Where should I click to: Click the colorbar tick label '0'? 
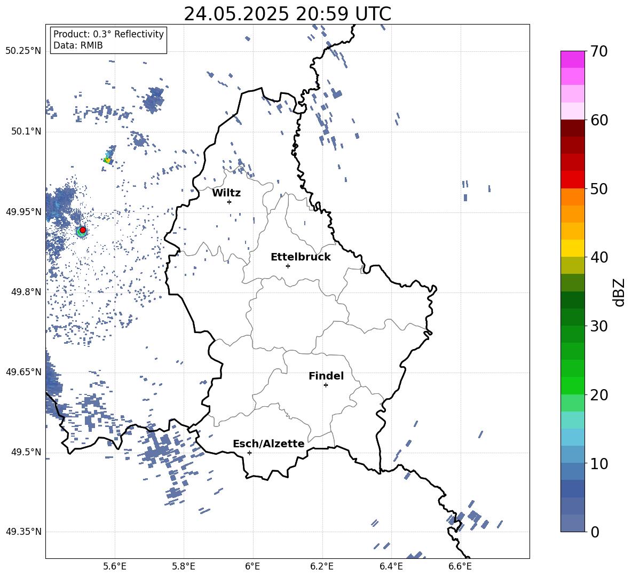pos(595,532)
